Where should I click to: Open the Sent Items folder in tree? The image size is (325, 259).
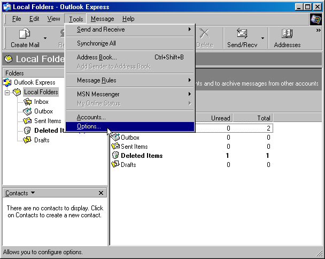pos(47,121)
